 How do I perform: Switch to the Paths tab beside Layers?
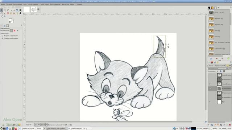(x=215, y=62)
